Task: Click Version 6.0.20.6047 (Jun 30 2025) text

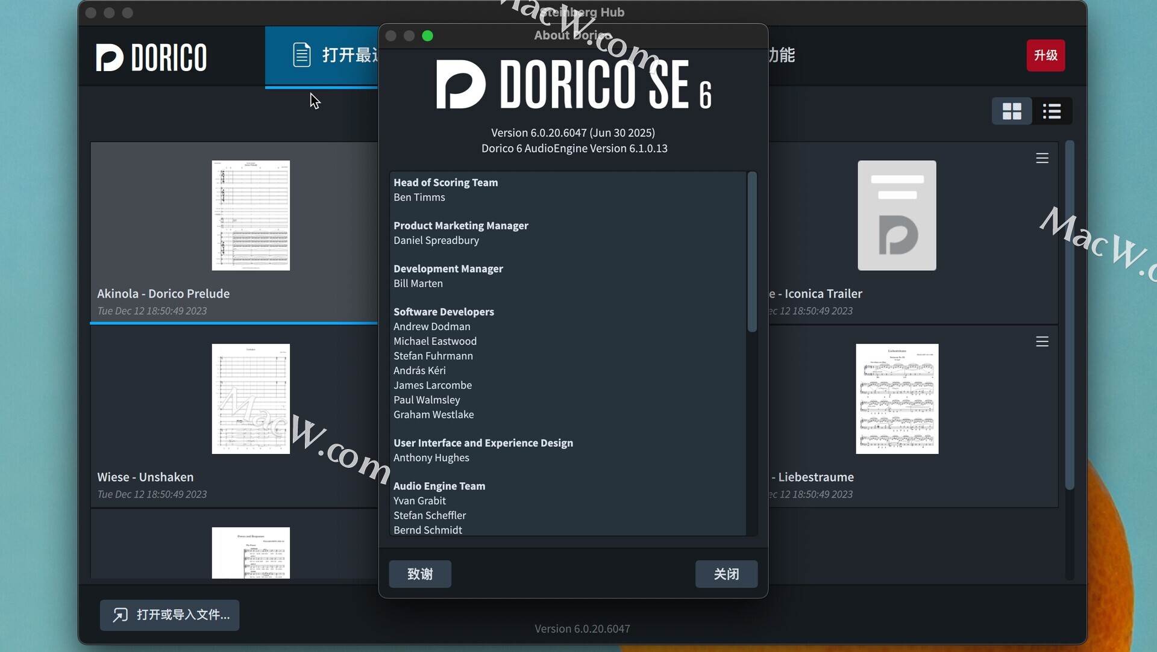Action: (573, 132)
